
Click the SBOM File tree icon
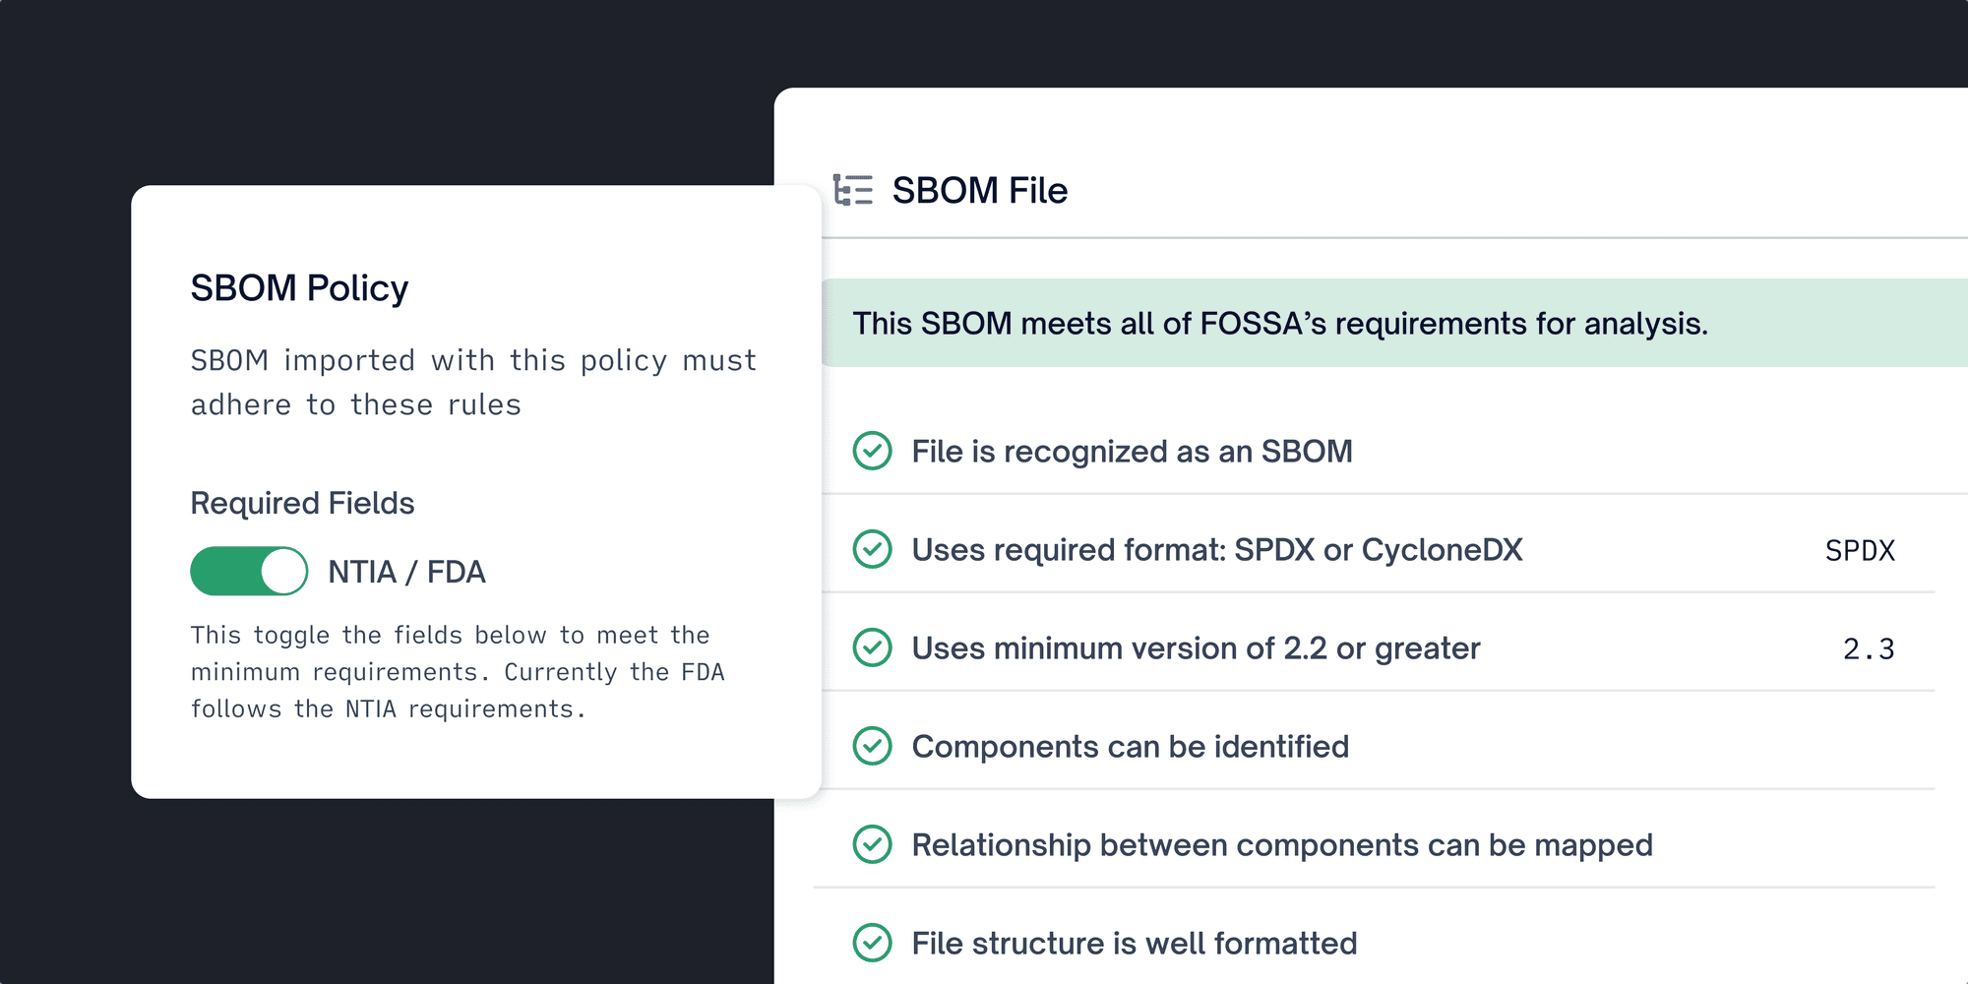[853, 189]
